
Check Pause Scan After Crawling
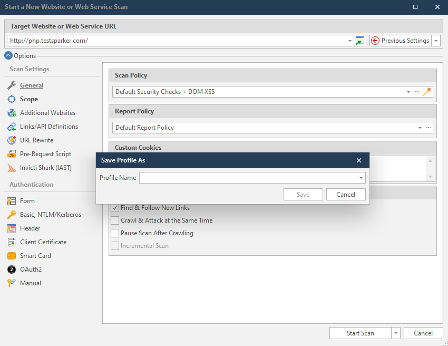click(x=115, y=233)
